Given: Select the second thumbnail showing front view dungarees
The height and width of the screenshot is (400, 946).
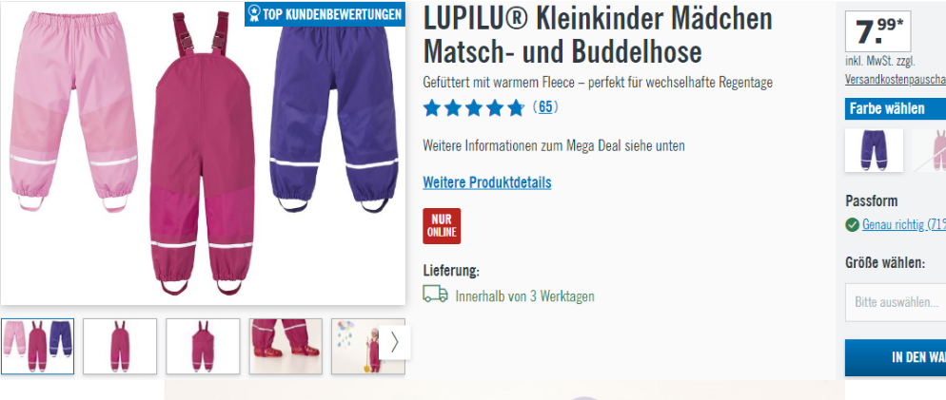Looking at the screenshot, I should pos(120,347).
